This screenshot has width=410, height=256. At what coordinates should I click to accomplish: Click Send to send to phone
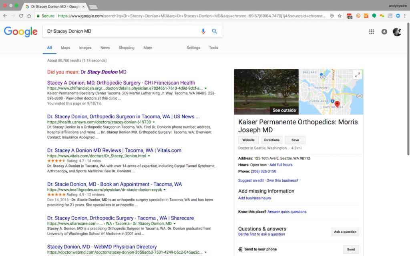coord(351,250)
